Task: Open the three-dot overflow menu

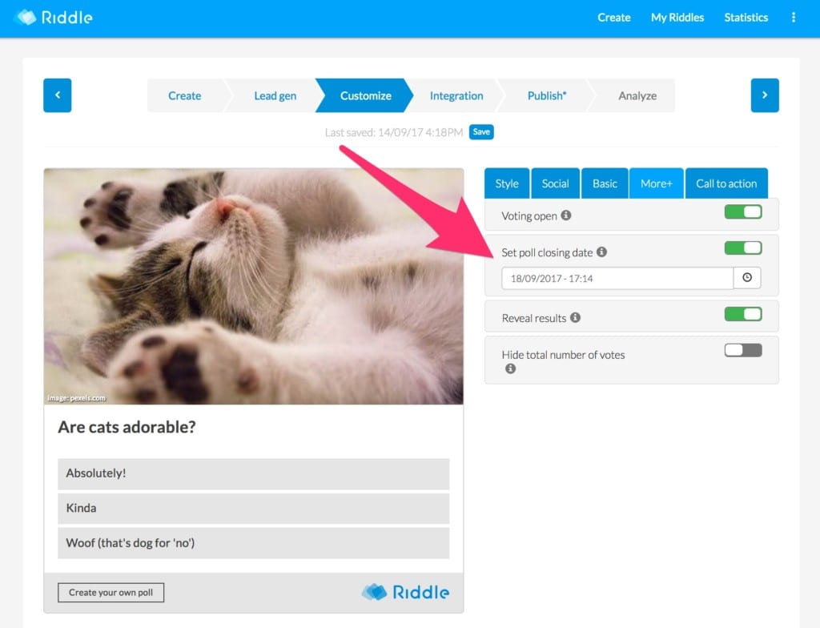Action: (x=794, y=18)
